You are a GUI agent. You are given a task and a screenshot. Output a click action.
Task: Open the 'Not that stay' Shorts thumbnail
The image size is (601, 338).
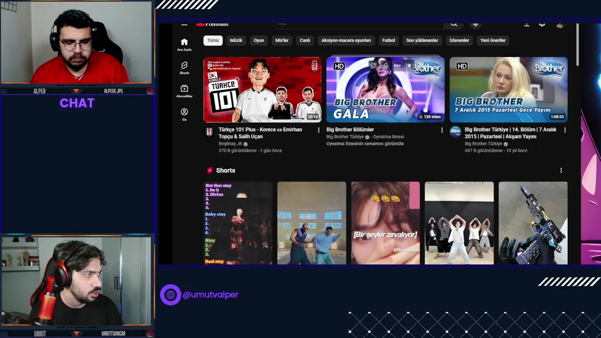(238, 223)
